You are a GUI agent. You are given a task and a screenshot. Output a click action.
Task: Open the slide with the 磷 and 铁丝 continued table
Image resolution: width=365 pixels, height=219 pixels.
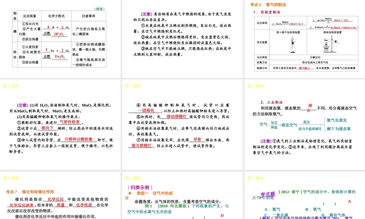[60, 39]
